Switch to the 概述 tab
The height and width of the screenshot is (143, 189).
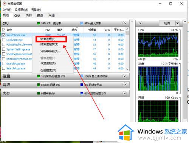(x=6, y=15)
